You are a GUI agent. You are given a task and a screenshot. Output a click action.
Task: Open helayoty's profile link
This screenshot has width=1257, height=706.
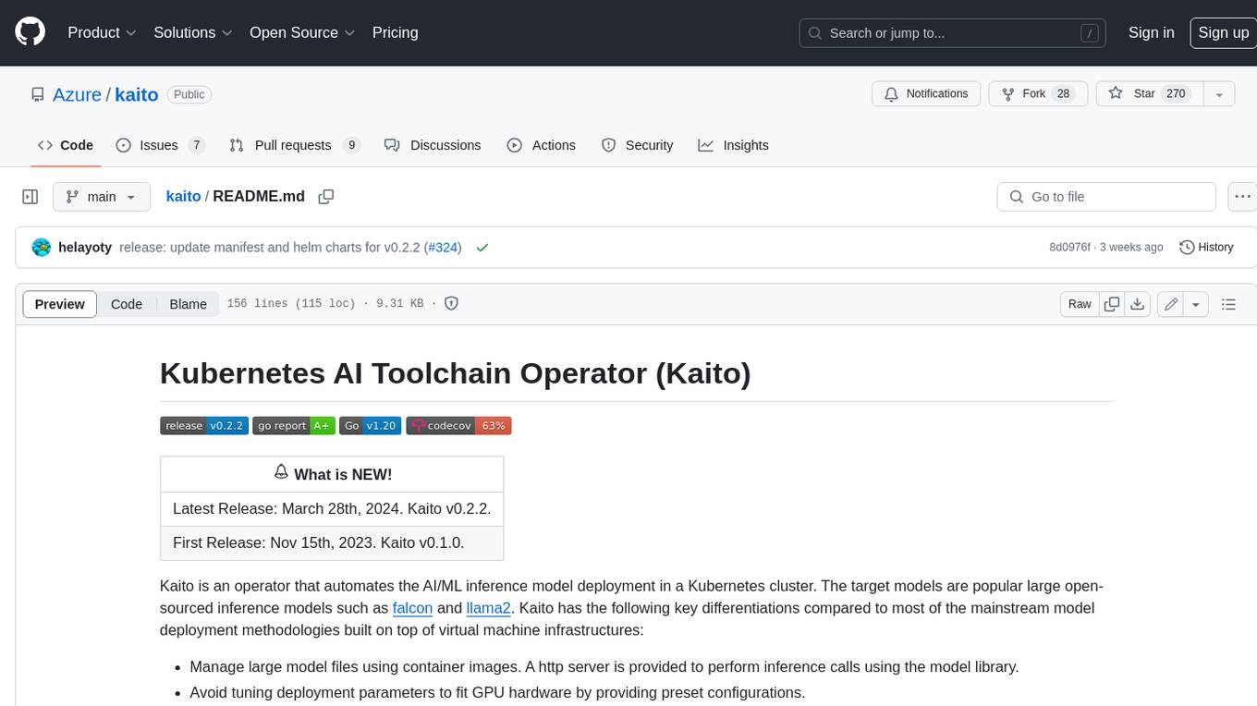point(85,248)
